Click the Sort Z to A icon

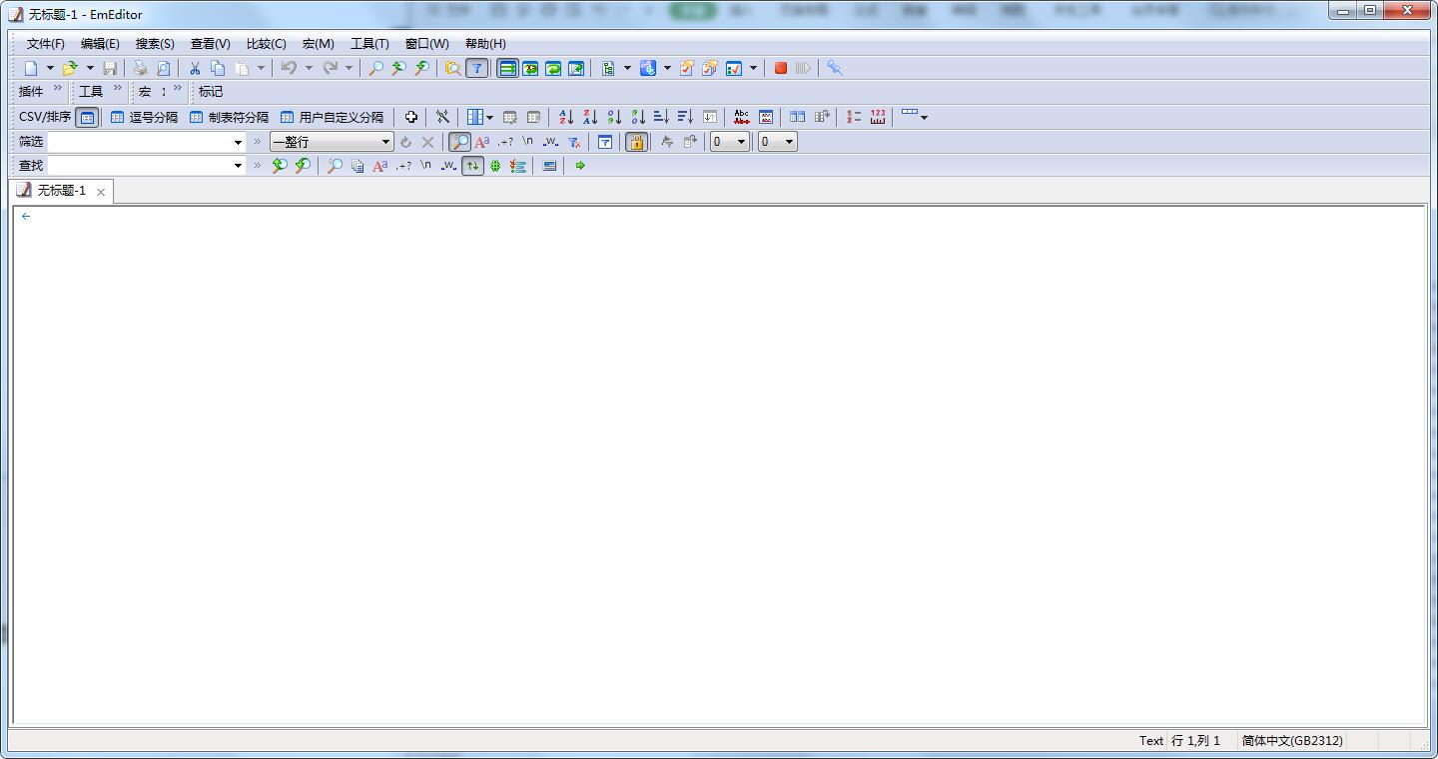[590, 117]
